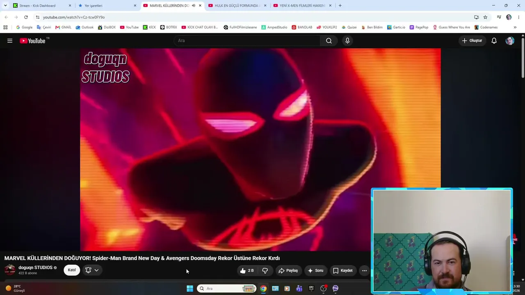
Task: Open YouTube notifications bell in header
Action: (494, 41)
